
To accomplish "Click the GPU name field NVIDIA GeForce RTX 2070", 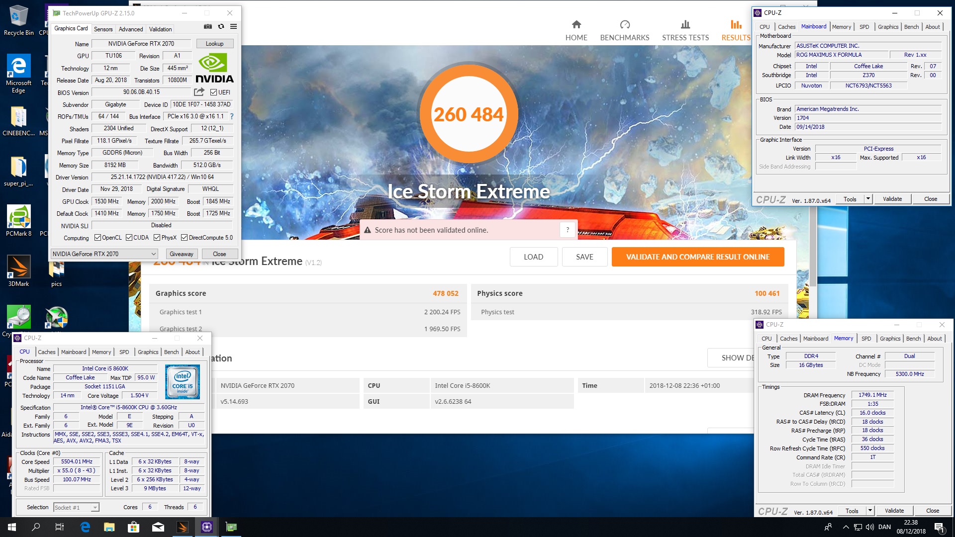I will (141, 44).
